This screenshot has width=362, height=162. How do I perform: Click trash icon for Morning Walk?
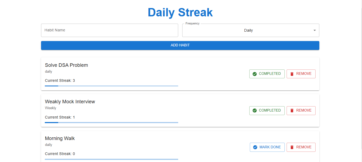click(292, 147)
